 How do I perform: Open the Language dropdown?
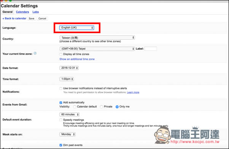point(77,28)
